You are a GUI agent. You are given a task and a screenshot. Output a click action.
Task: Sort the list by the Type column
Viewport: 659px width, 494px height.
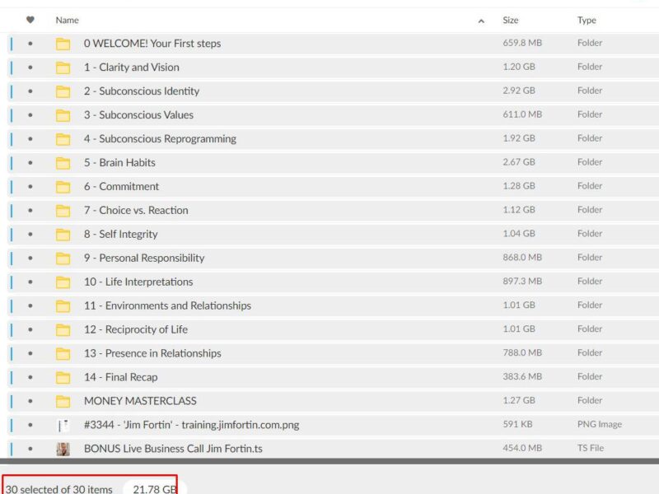[587, 21]
